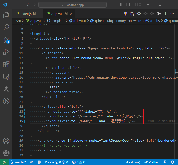The image size is (178, 165).
Task: Open the Manage gear icon
Action: click(6, 153)
